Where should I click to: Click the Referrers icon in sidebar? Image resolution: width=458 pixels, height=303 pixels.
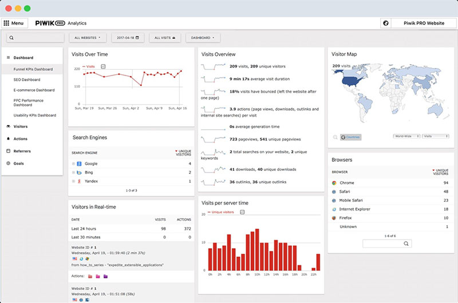click(x=8, y=151)
